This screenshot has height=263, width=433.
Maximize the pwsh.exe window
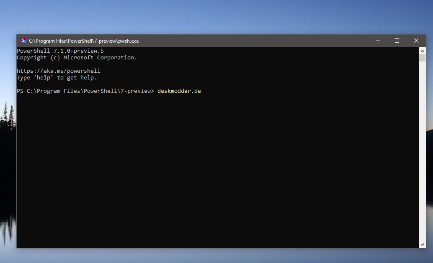point(397,41)
